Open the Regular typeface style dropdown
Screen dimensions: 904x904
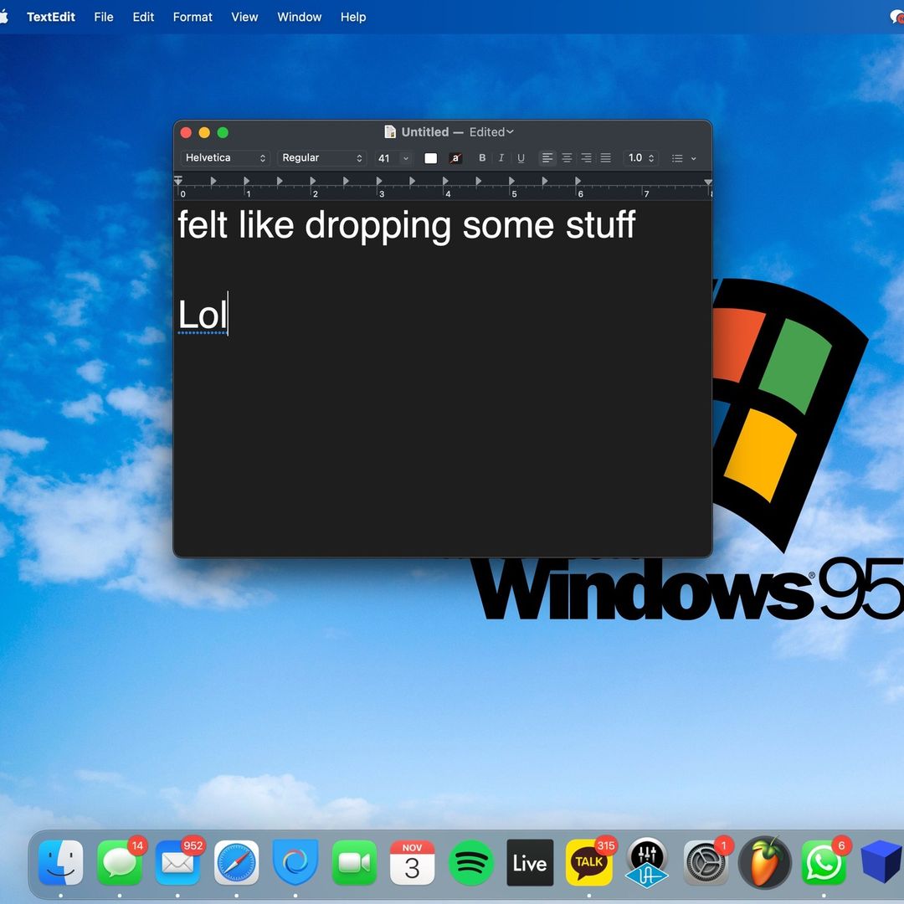point(321,158)
